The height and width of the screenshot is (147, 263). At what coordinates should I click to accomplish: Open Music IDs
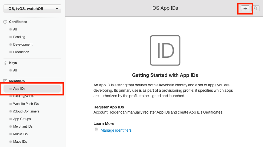point(20,134)
